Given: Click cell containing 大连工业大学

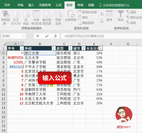Looking at the screenshot, I should coord(40,99).
